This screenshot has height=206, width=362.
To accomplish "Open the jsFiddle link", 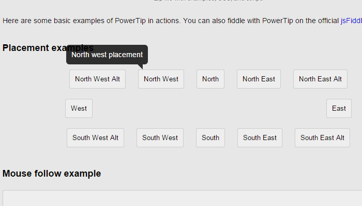I will (351, 21).
